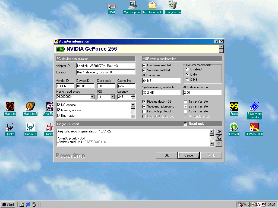Enable the 4x transfer rate option
This screenshot has height=208, width=278.
[186, 111]
